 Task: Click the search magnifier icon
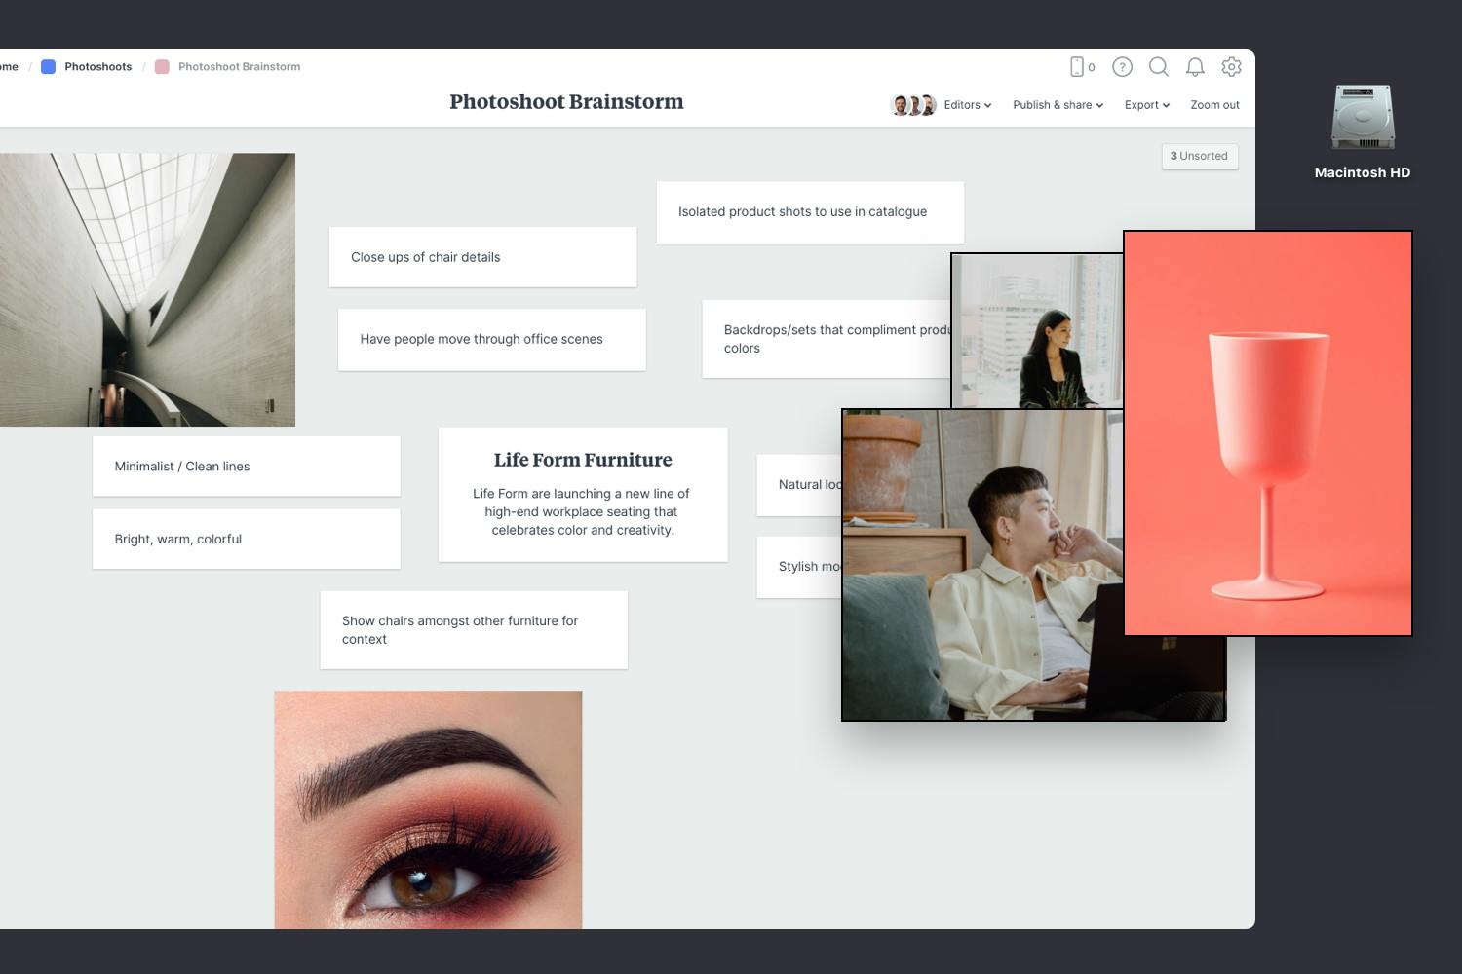tap(1158, 67)
